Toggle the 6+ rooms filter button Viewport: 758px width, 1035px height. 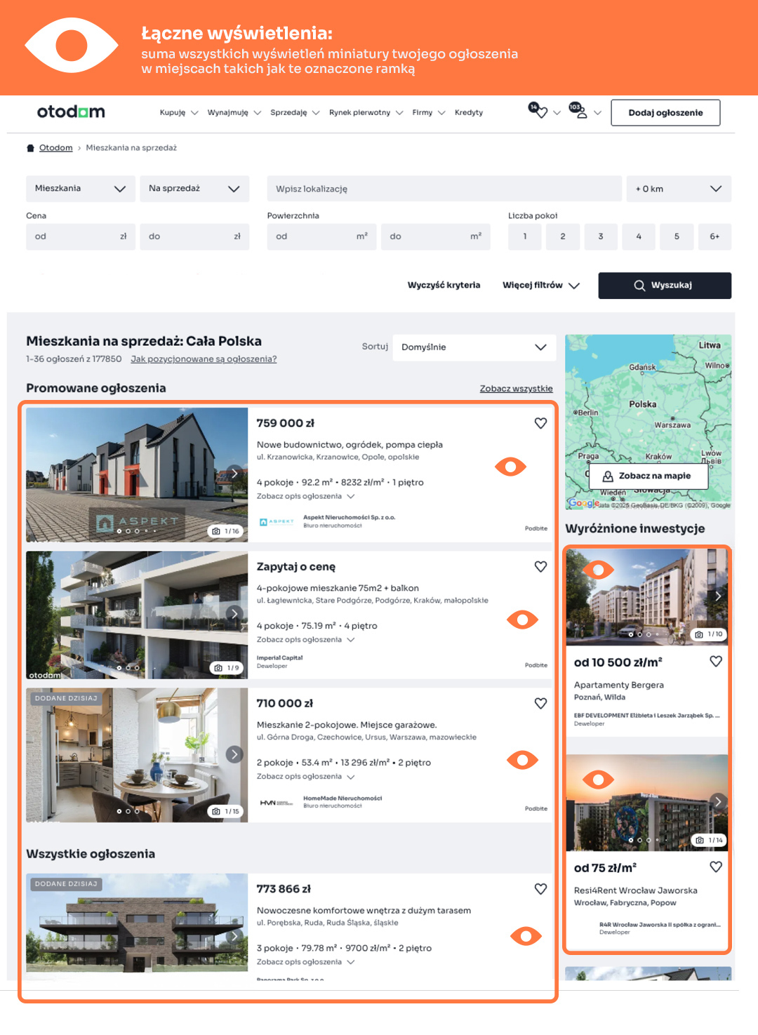click(714, 236)
